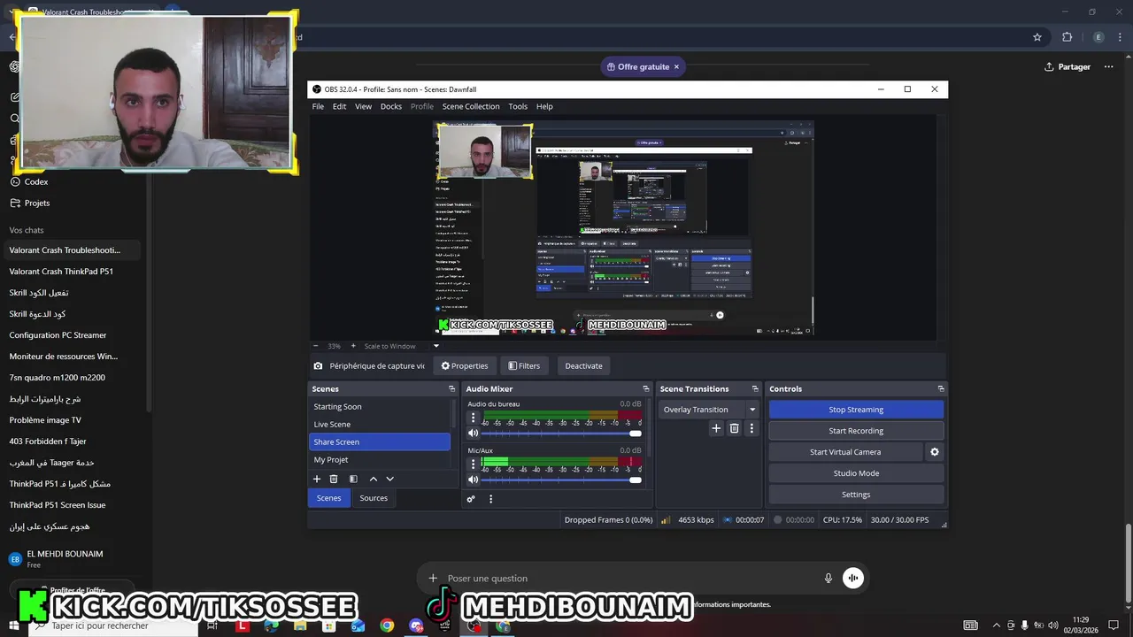Move the selected scene down

click(x=389, y=479)
